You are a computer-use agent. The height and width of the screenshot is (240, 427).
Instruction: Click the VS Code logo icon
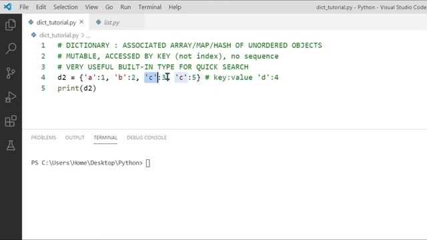click(x=7, y=7)
